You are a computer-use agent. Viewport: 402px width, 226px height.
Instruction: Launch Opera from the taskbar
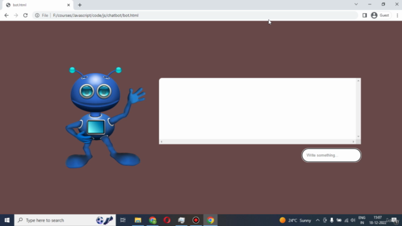167,220
